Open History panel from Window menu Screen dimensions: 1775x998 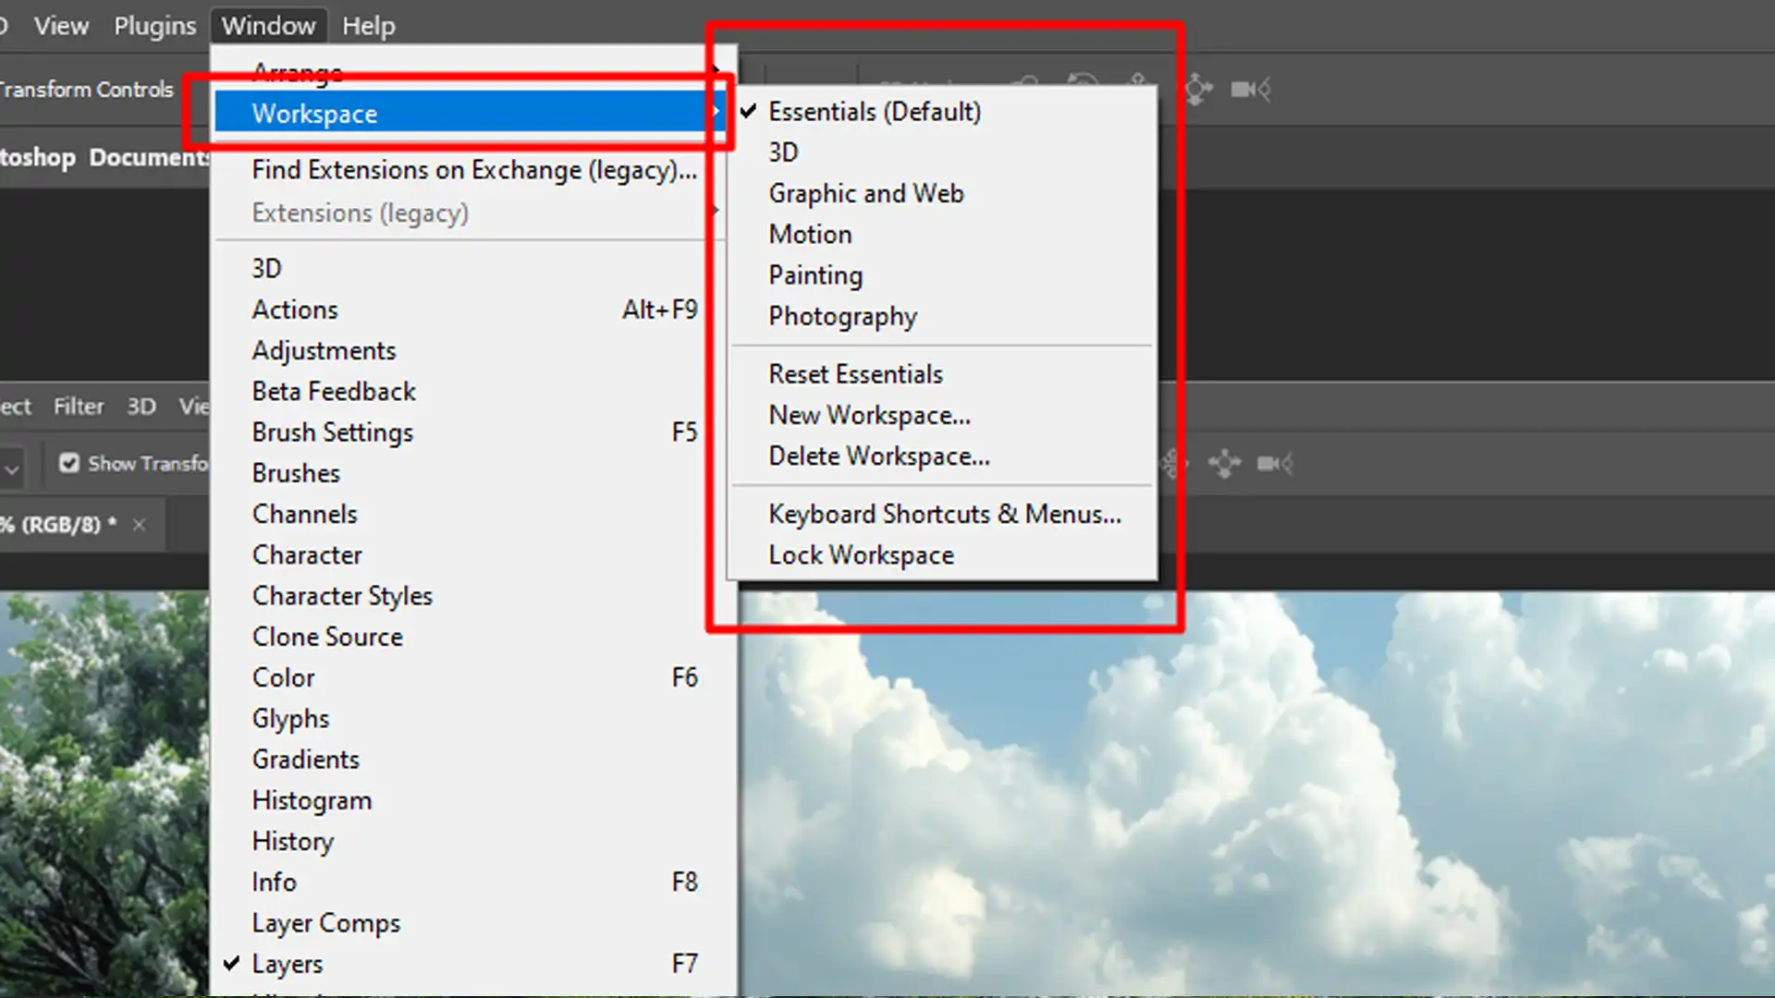[x=292, y=841]
